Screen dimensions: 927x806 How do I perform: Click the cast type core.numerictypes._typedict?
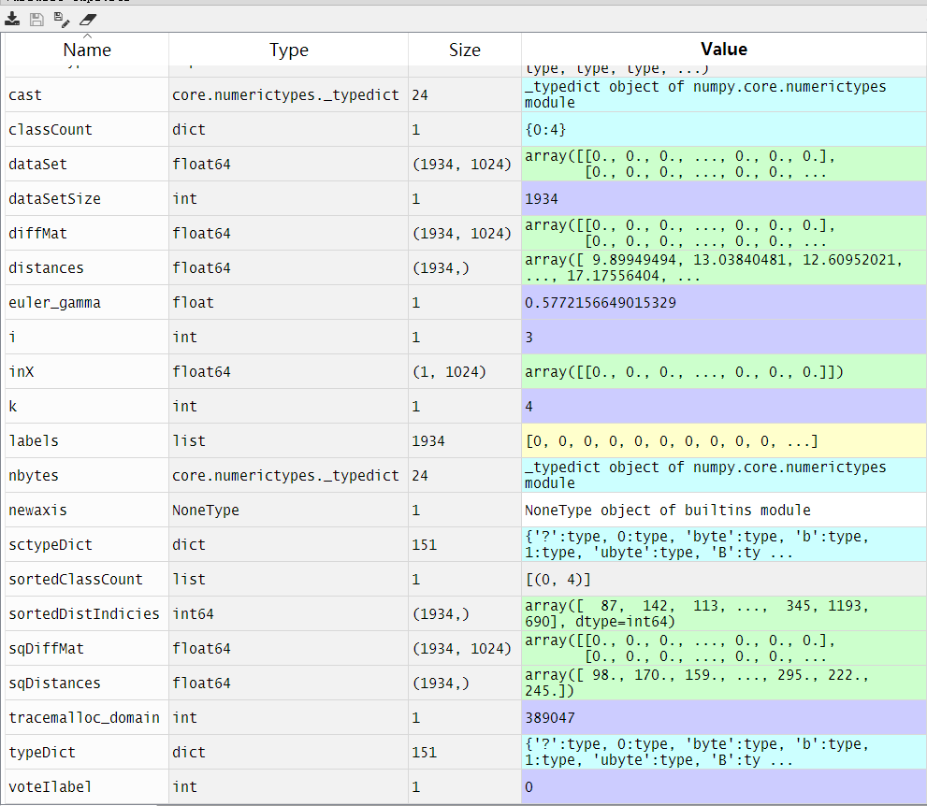point(285,95)
